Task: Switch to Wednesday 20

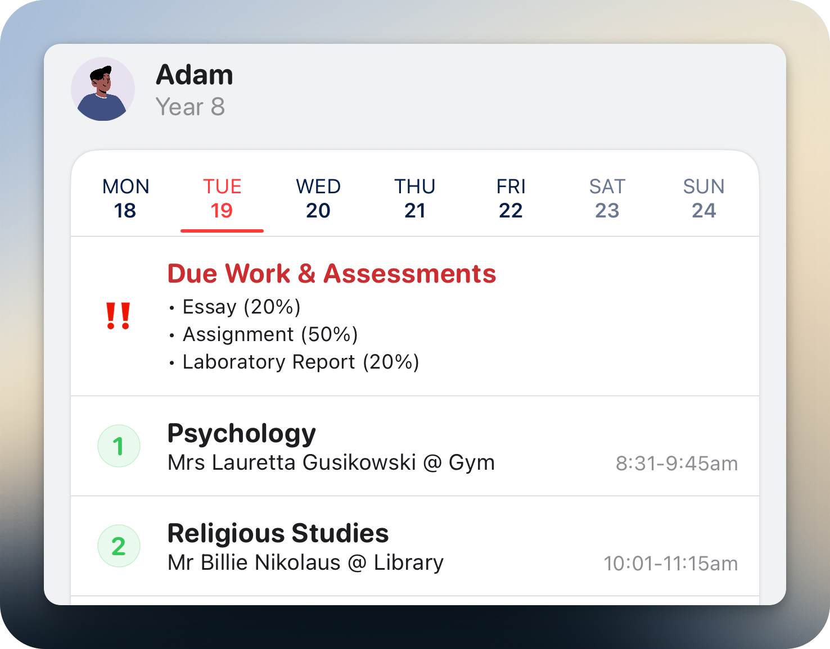Action: point(318,198)
